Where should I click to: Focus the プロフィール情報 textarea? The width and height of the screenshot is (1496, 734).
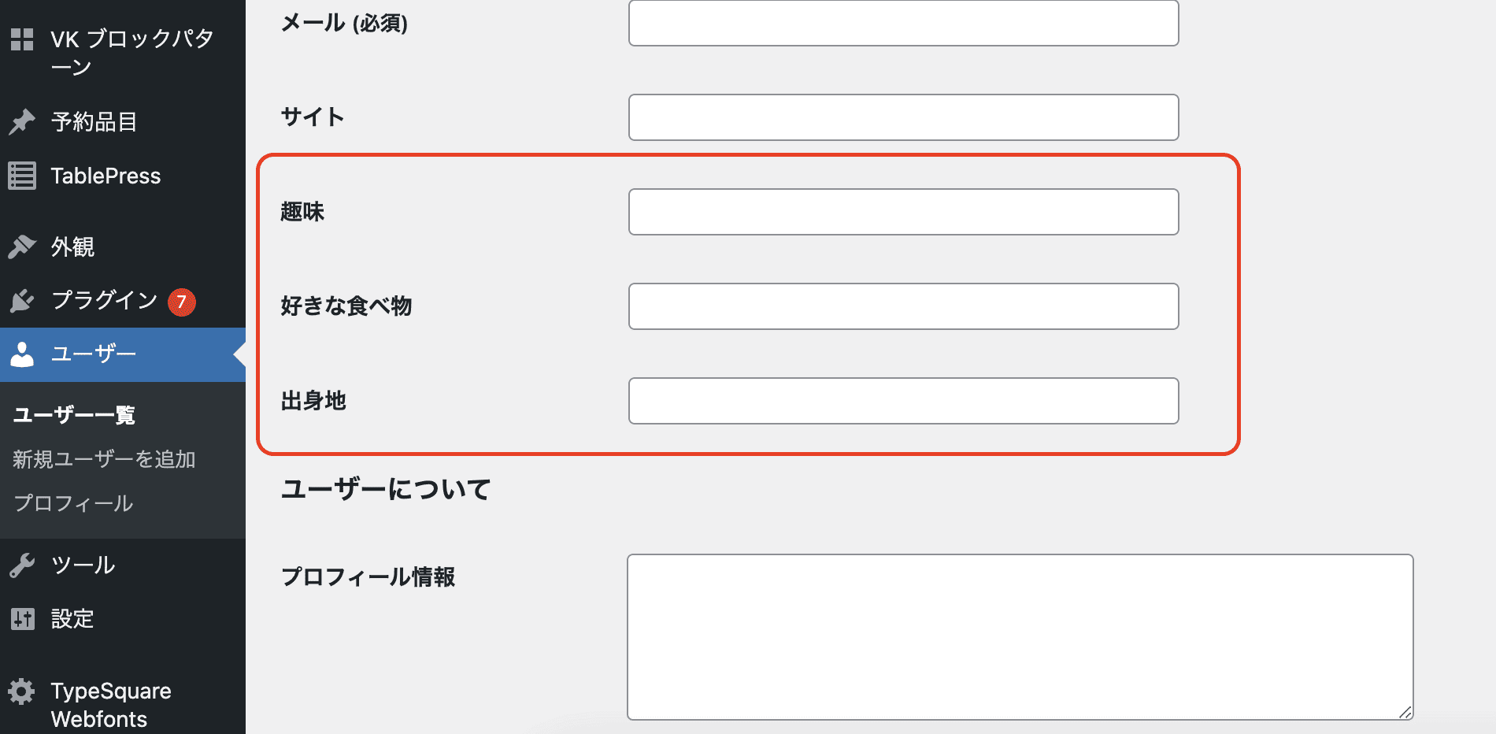click(1020, 636)
